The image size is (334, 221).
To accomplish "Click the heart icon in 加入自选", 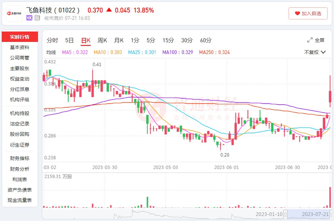I will (297, 13).
